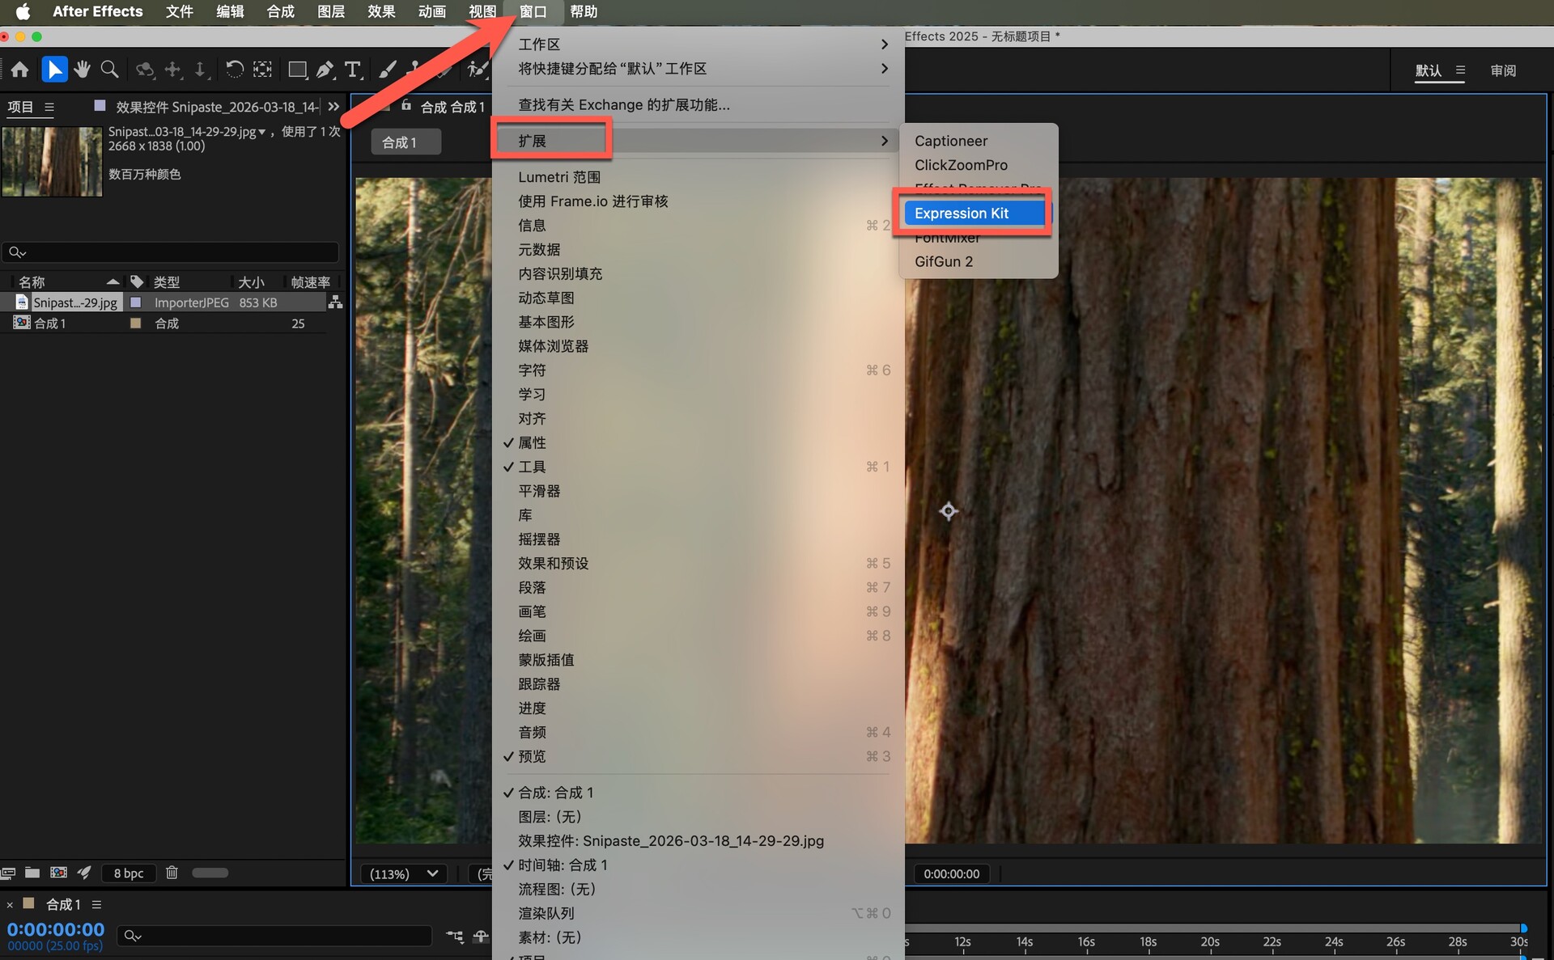
Task: Select the Type text tool
Action: [x=352, y=70]
